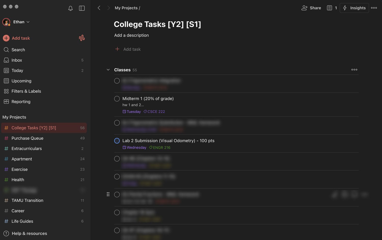Image resolution: width=382 pixels, height=240 pixels.
Task: Toggle the sidebar panel icon
Action: tap(82, 8)
